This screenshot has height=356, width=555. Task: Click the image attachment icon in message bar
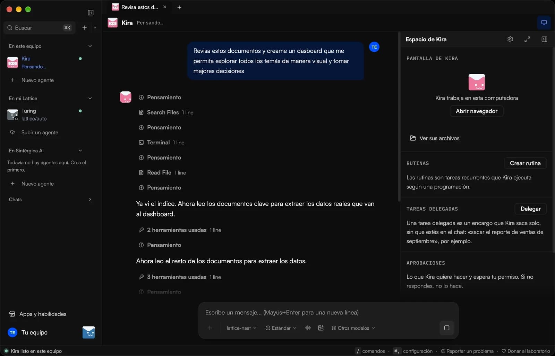pyautogui.click(x=321, y=328)
